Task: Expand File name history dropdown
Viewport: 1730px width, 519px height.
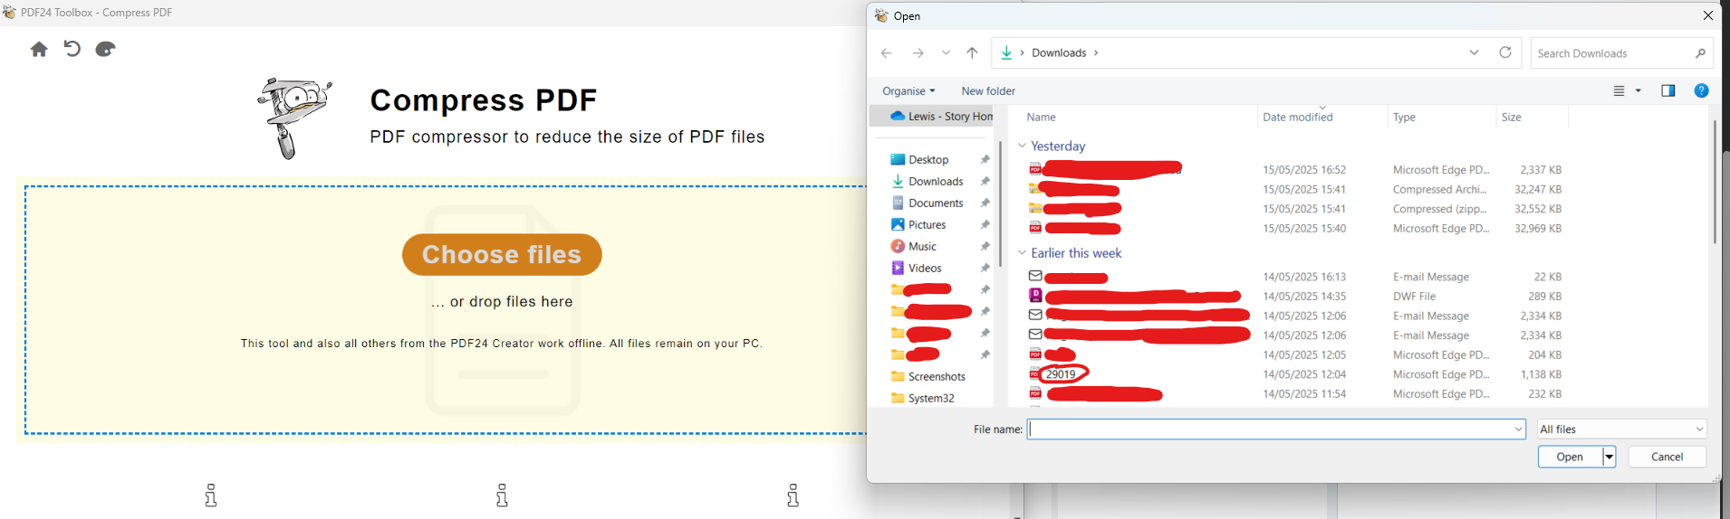Action: pyautogui.click(x=1518, y=429)
